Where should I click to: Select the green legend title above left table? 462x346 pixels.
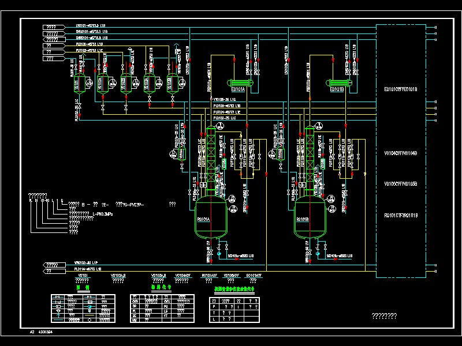[83, 287]
